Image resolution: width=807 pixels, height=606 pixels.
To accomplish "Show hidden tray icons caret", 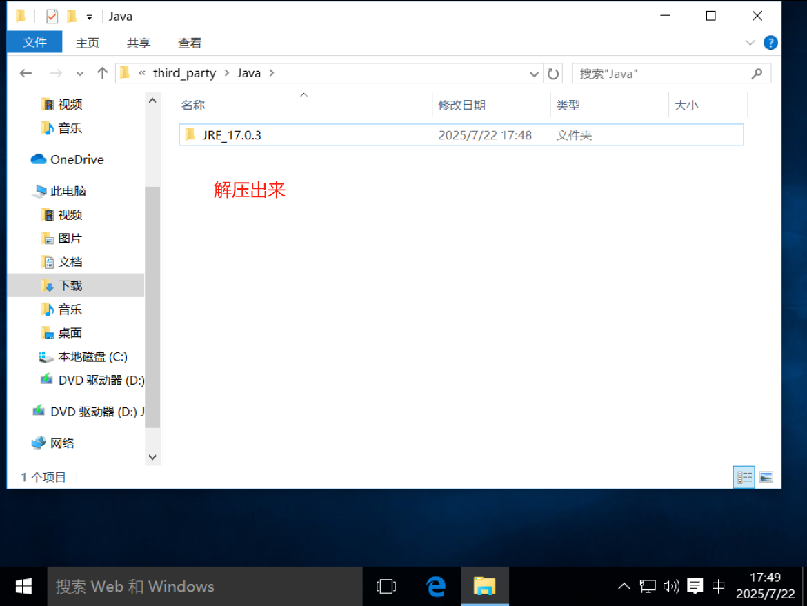I will pyautogui.click(x=624, y=586).
